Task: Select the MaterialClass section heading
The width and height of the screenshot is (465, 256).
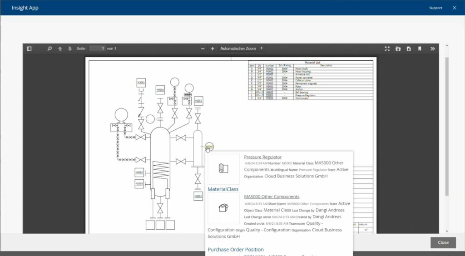Action: tap(223, 189)
